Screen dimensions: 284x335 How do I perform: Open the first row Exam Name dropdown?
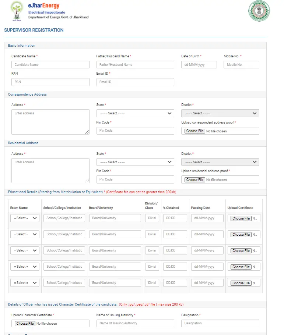click(x=25, y=218)
